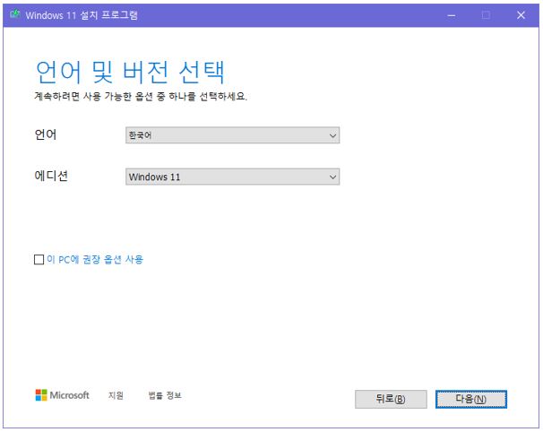Open the 언어 (language) dropdown
Viewport: 543px width, 432px height.
pyautogui.click(x=232, y=135)
